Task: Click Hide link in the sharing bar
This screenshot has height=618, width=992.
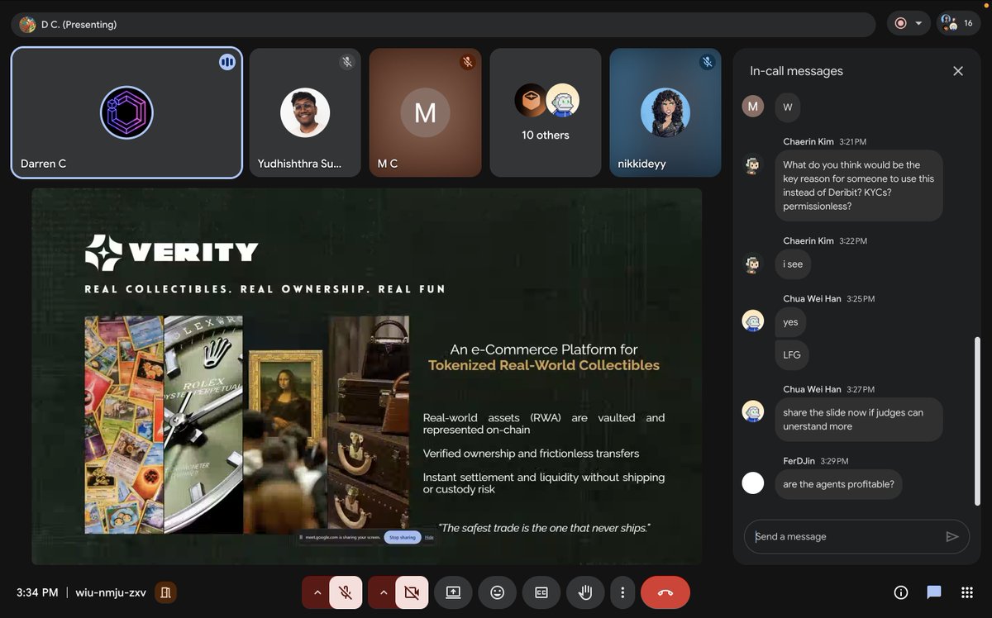Action: [429, 537]
